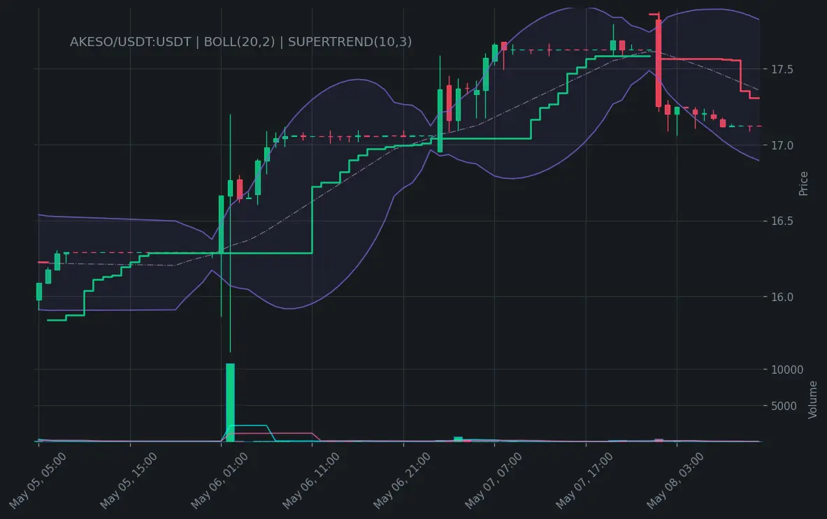Click the 17.5 price axis label
The image size is (827, 519).
tap(782, 70)
